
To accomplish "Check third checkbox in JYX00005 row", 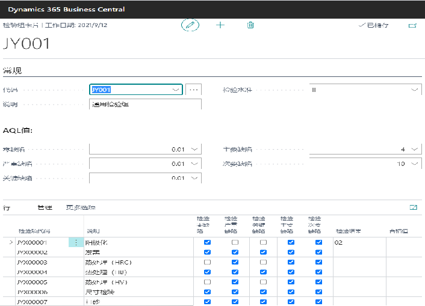I will tap(263, 282).
